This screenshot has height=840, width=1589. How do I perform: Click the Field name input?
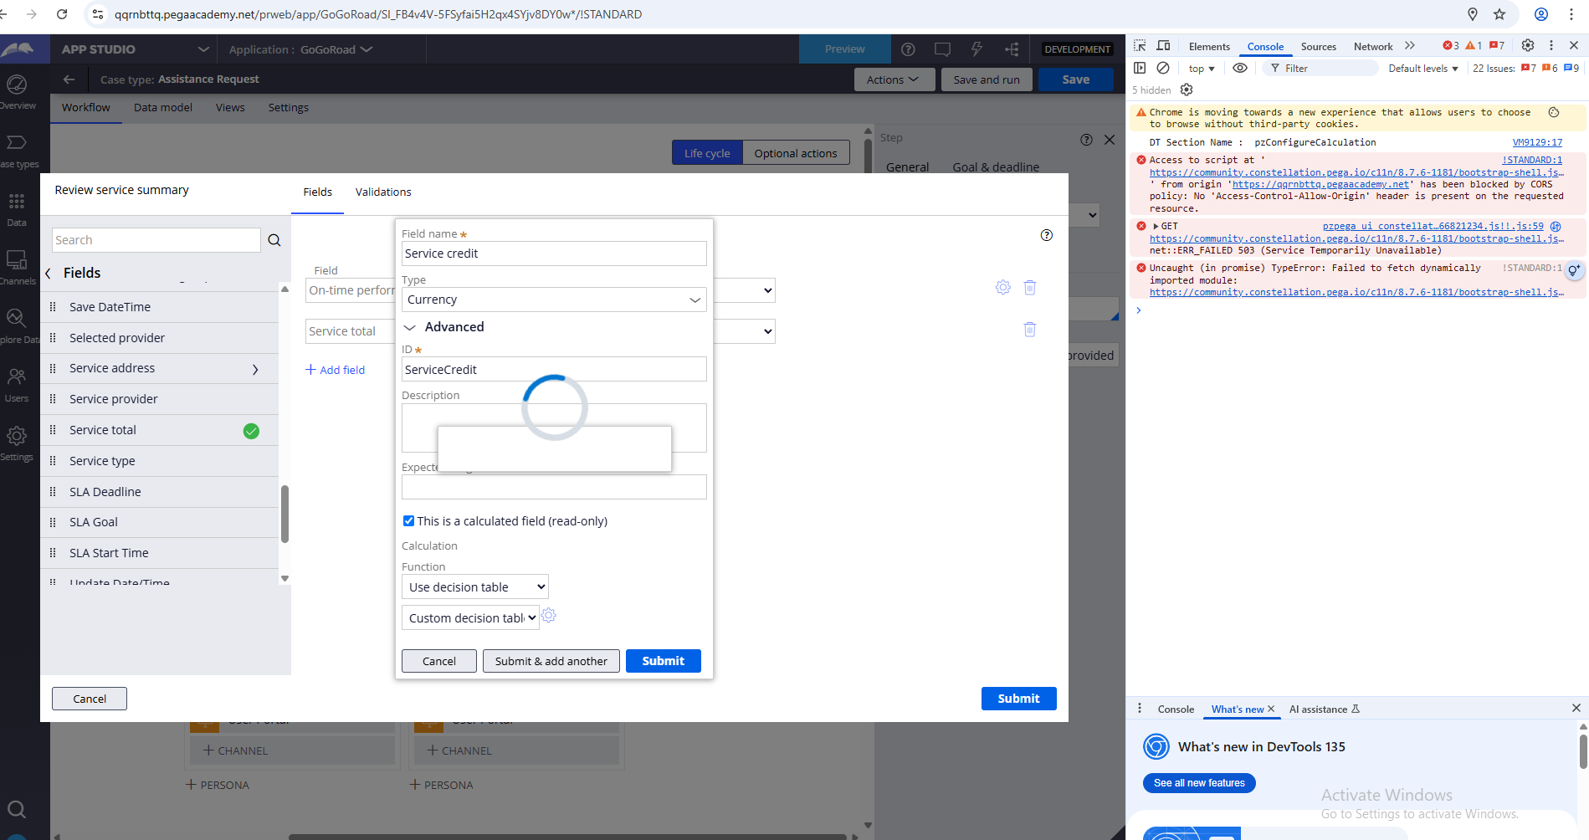pos(554,254)
